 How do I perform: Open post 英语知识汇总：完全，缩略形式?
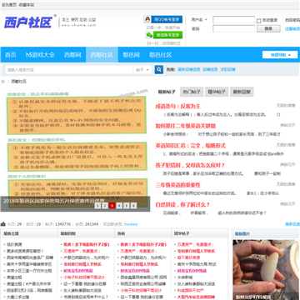190,146
